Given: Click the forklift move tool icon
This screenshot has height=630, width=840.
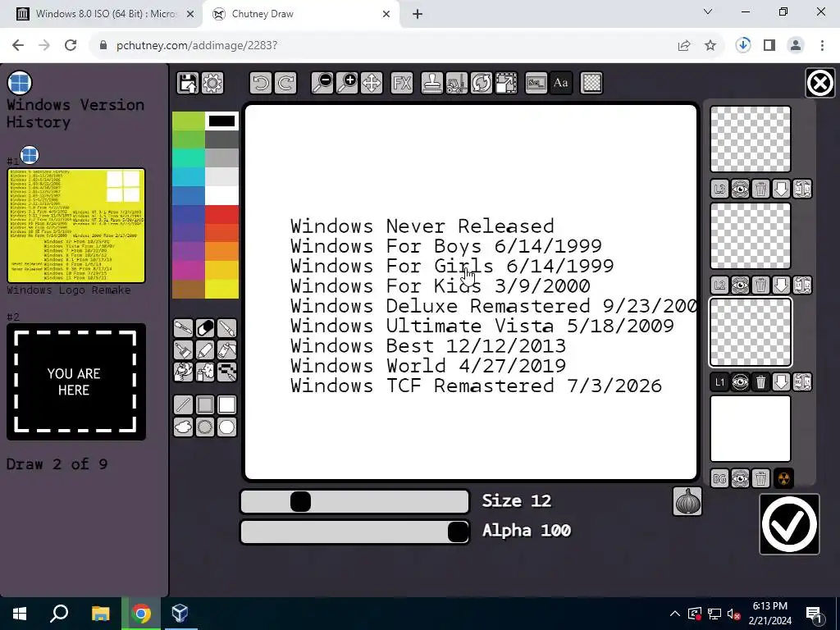Looking at the screenshot, I should tap(456, 83).
